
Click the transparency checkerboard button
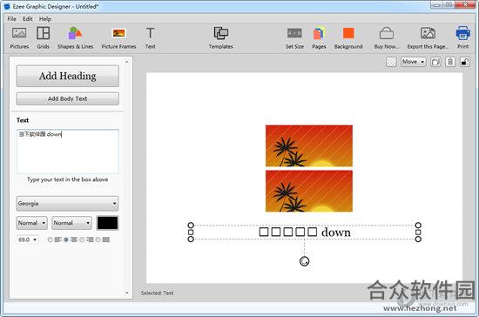click(391, 62)
